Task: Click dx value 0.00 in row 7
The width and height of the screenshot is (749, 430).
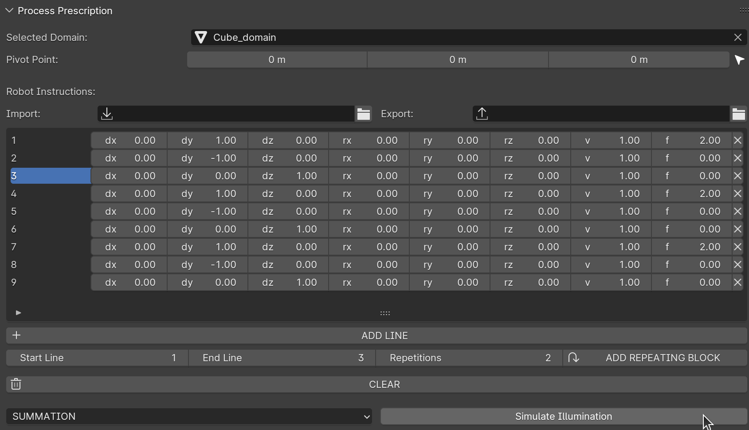Action: coord(129,247)
